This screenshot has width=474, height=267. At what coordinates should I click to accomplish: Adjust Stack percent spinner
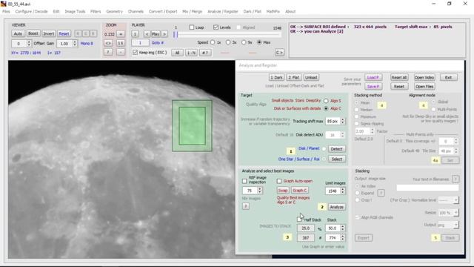(x=342, y=228)
